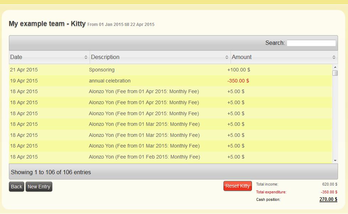Click the 21 Apr 2015 date cell
This screenshot has height=214, width=348.
coord(24,70)
